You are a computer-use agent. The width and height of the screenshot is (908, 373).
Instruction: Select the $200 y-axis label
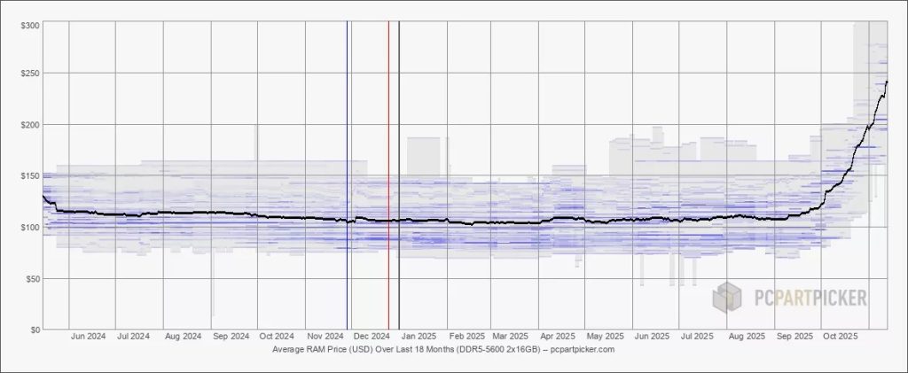[x=29, y=125]
